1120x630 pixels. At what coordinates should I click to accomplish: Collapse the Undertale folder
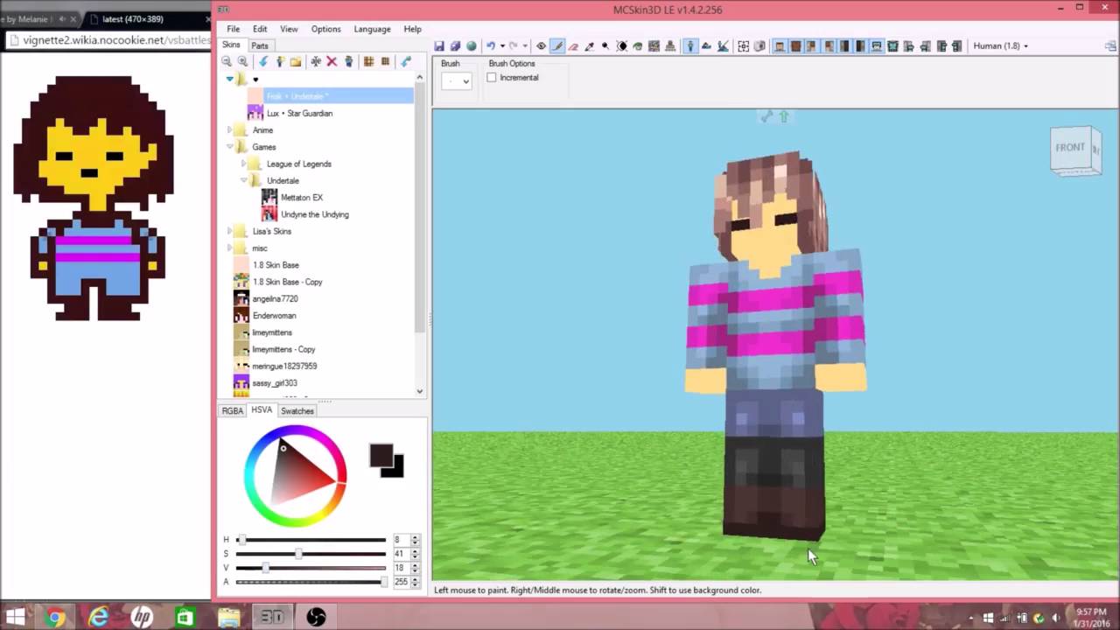[244, 180]
